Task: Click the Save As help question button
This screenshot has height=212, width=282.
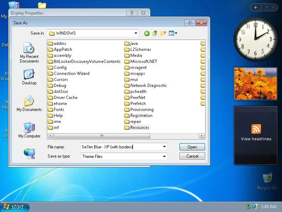Action: pyautogui.click(x=190, y=23)
